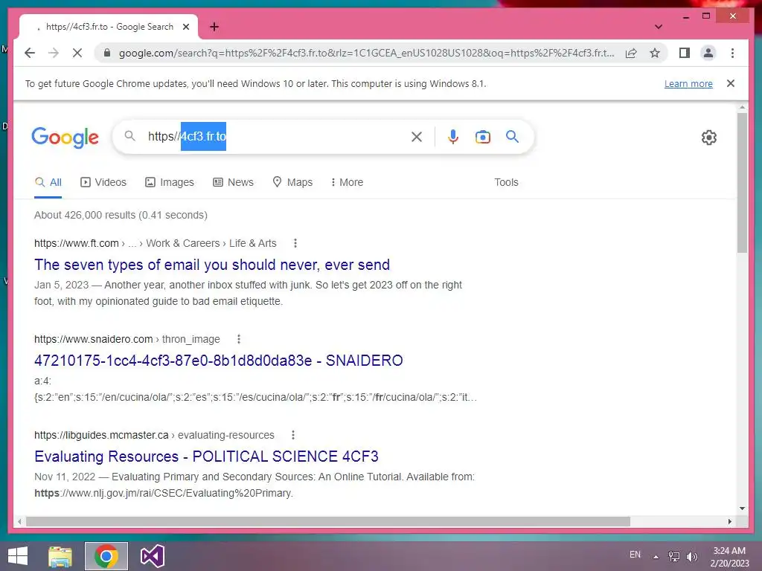Dismiss the Chrome update notice
The image size is (762, 571).
(731, 83)
